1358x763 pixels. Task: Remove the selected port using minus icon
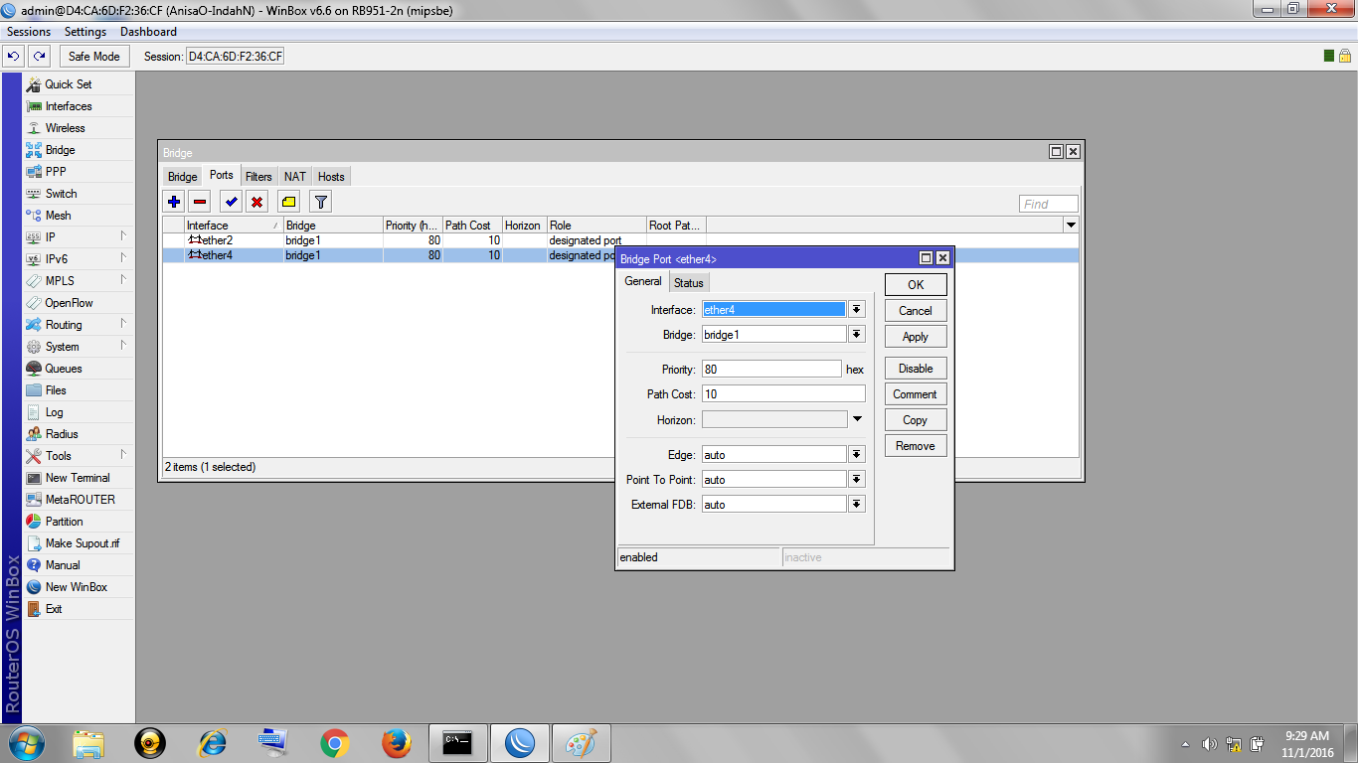click(x=199, y=201)
